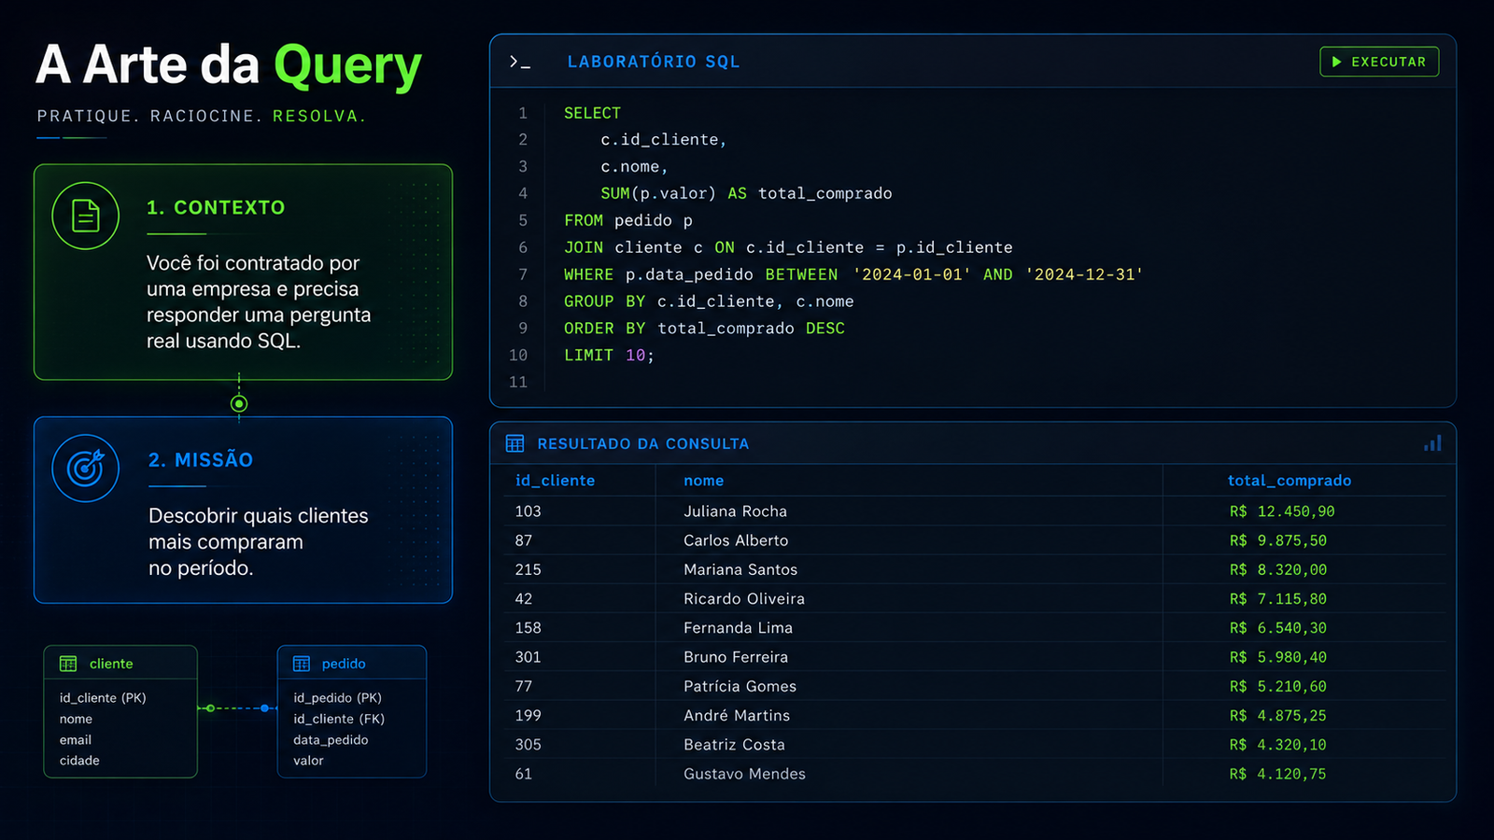Click data_pedido field in pedido table
The width and height of the screenshot is (1494, 840).
[331, 740]
